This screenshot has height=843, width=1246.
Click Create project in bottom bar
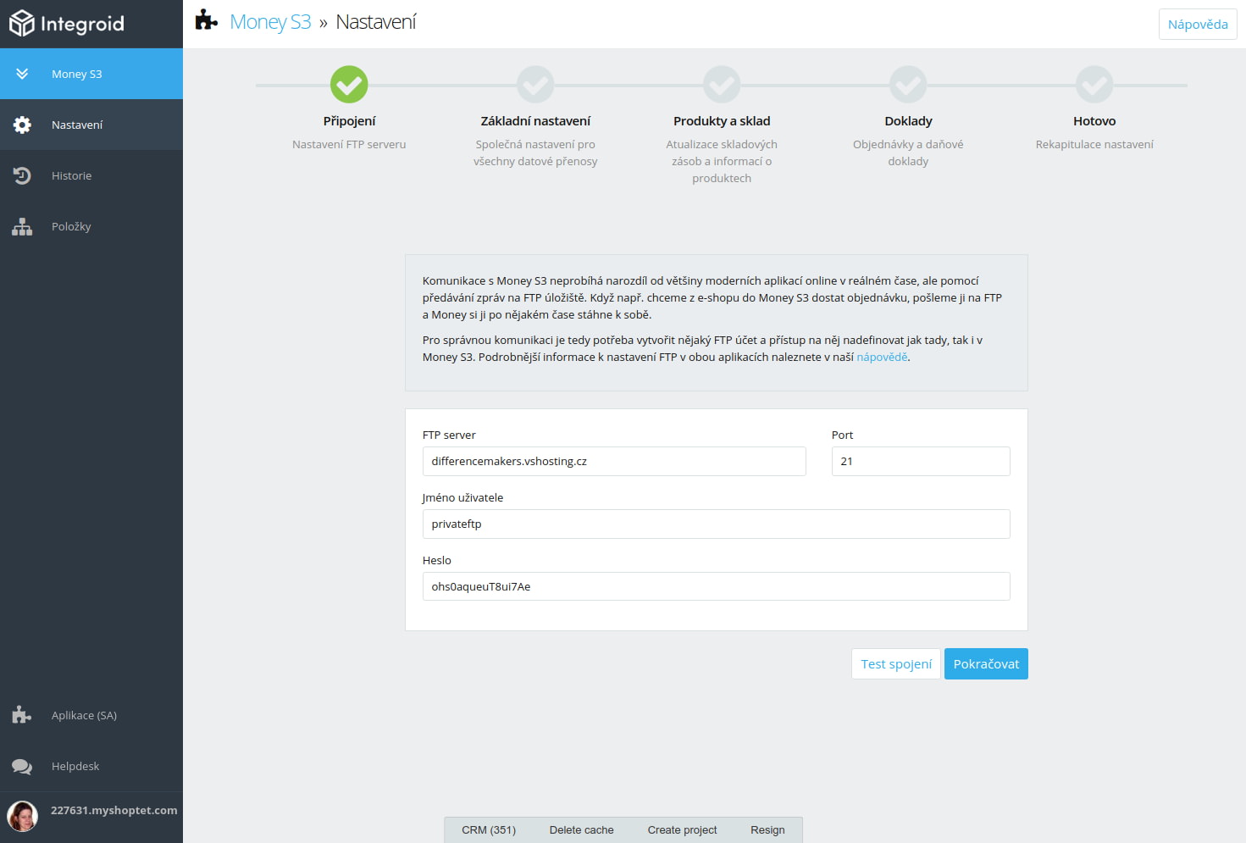tap(682, 830)
